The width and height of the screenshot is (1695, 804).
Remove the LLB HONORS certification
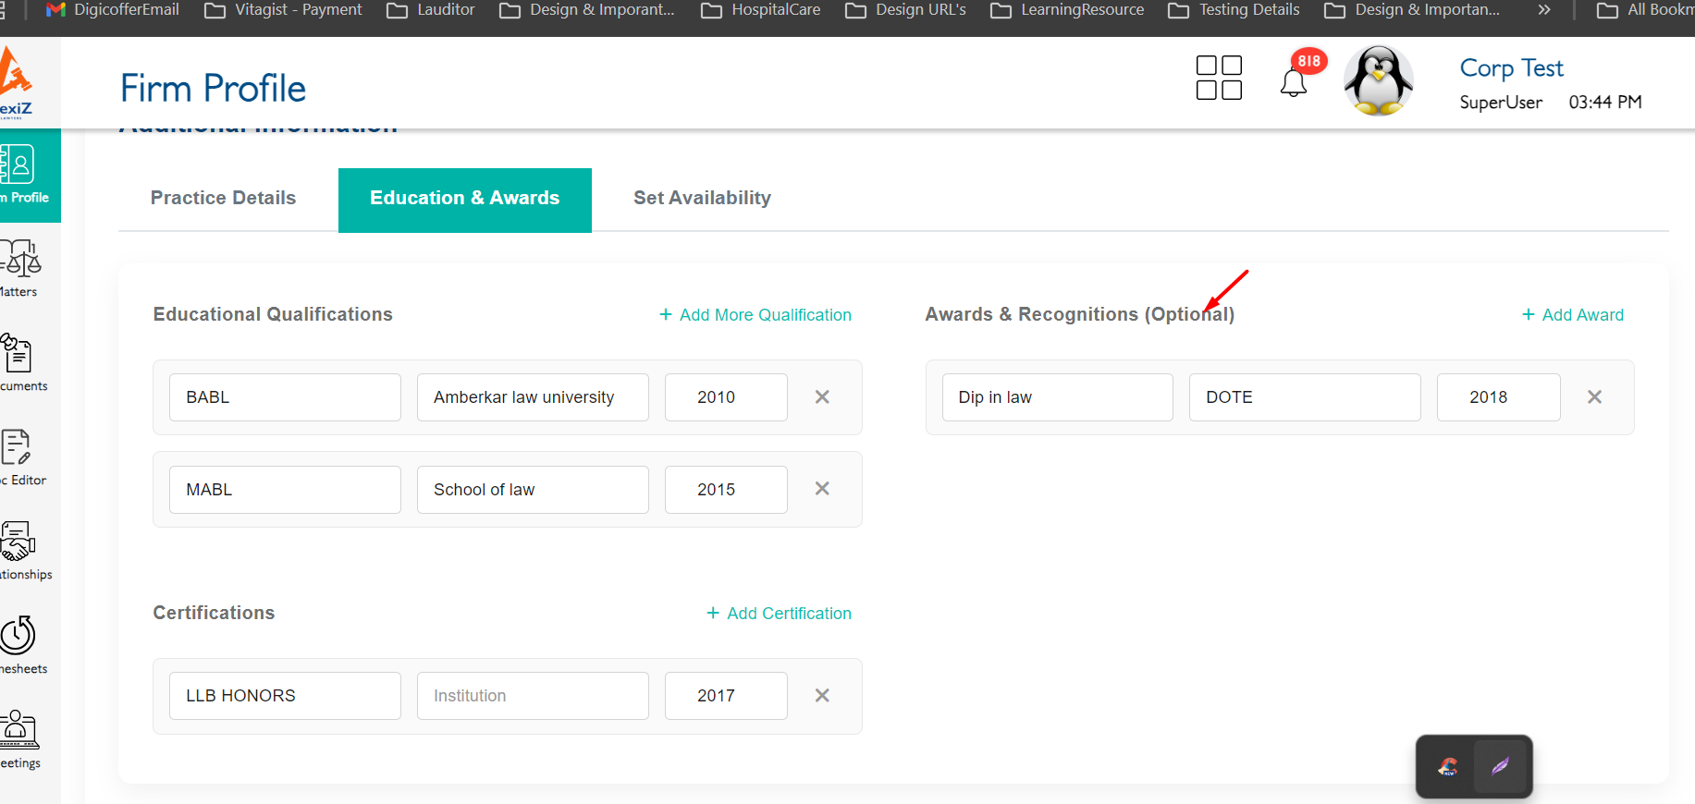(x=822, y=696)
